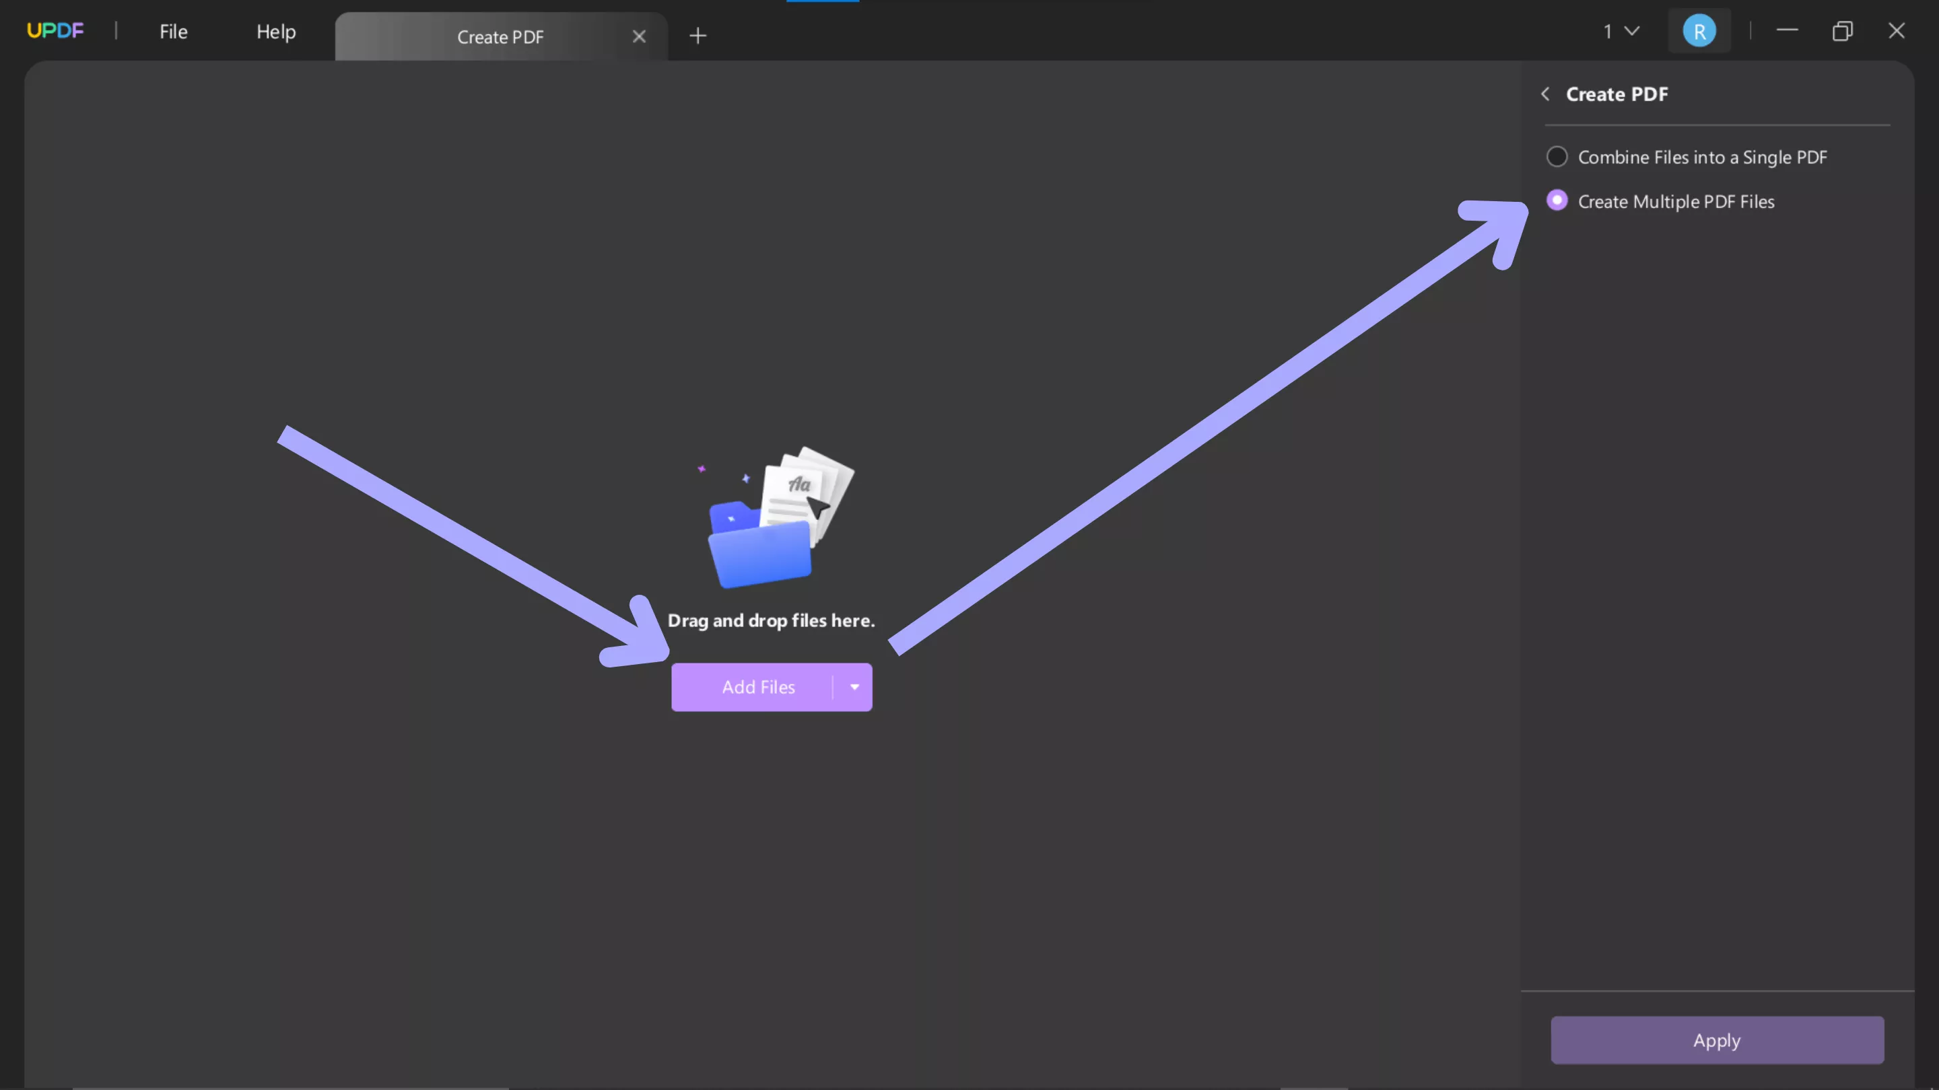Go back using Create PDF chevron arrow
The image size is (1939, 1090).
click(1545, 94)
